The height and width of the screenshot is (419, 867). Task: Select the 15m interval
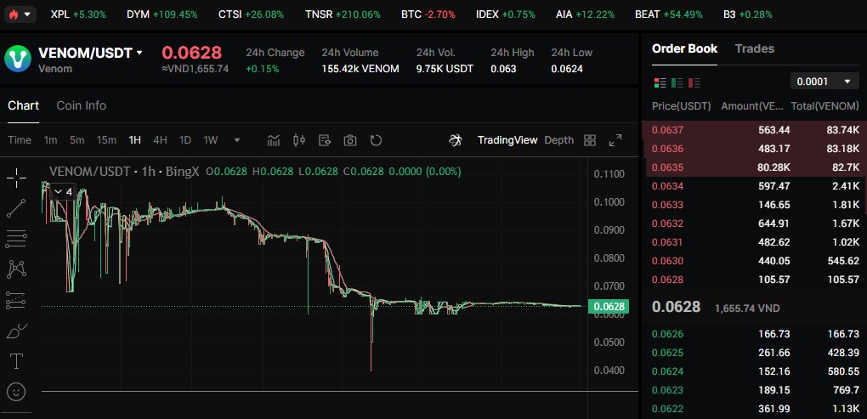106,140
